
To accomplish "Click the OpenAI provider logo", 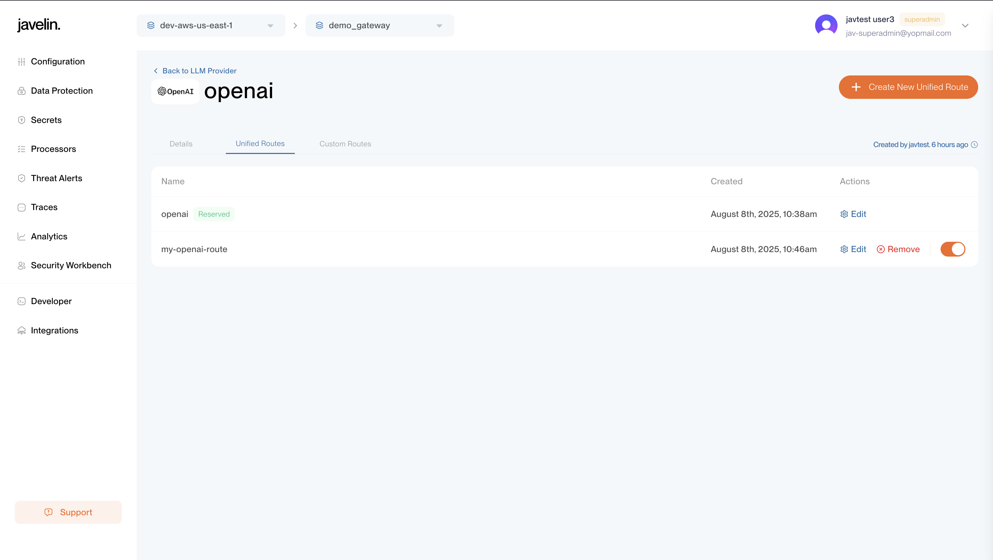I will pos(175,91).
